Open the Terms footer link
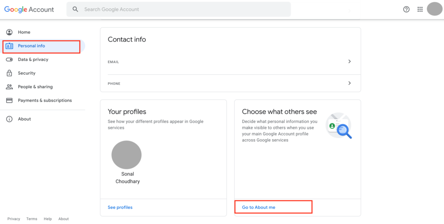The height and width of the screenshot is (224, 444). [x=32, y=219]
